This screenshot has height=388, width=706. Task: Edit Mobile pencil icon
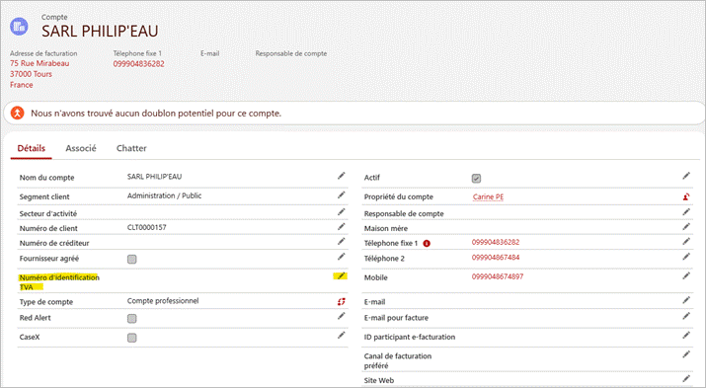(x=685, y=275)
